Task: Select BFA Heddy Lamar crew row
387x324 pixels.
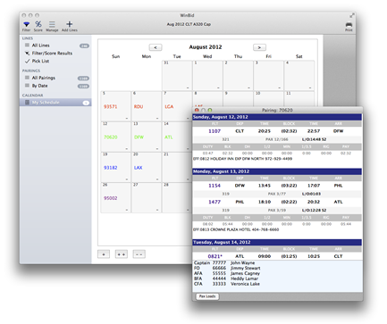Action: pyautogui.click(x=226, y=278)
